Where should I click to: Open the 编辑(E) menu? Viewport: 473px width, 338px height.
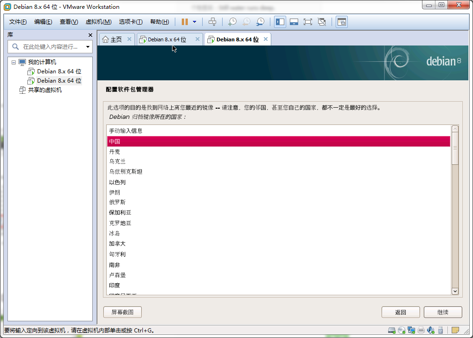(43, 22)
